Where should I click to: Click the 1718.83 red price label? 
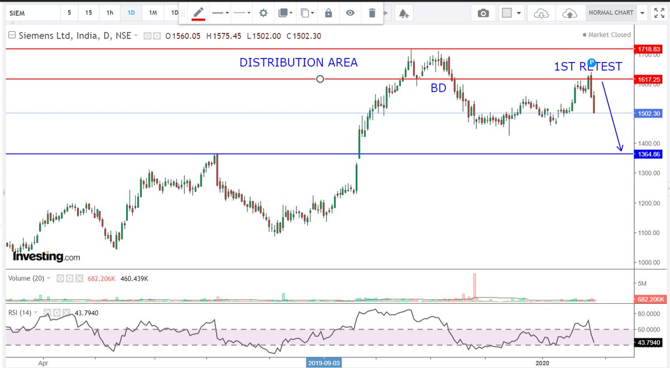(649, 50)
